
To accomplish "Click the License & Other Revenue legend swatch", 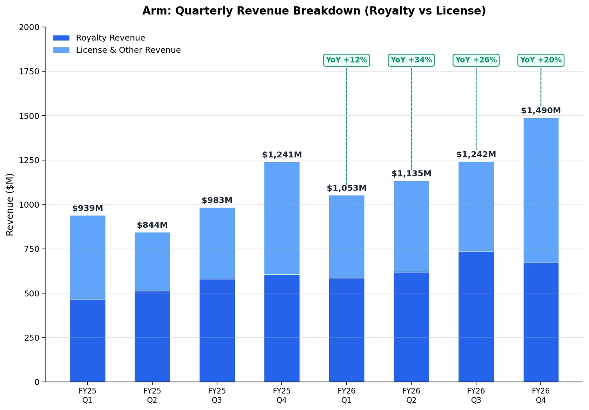I will click(61, 50).
